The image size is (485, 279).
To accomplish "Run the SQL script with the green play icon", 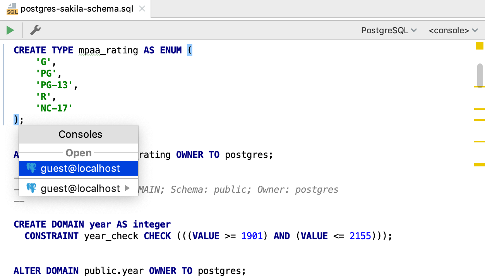I will click(10, 30).
